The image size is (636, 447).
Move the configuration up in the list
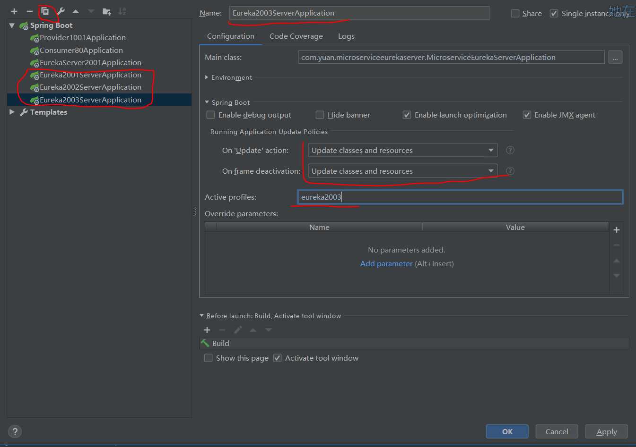[x=76, y=11]
